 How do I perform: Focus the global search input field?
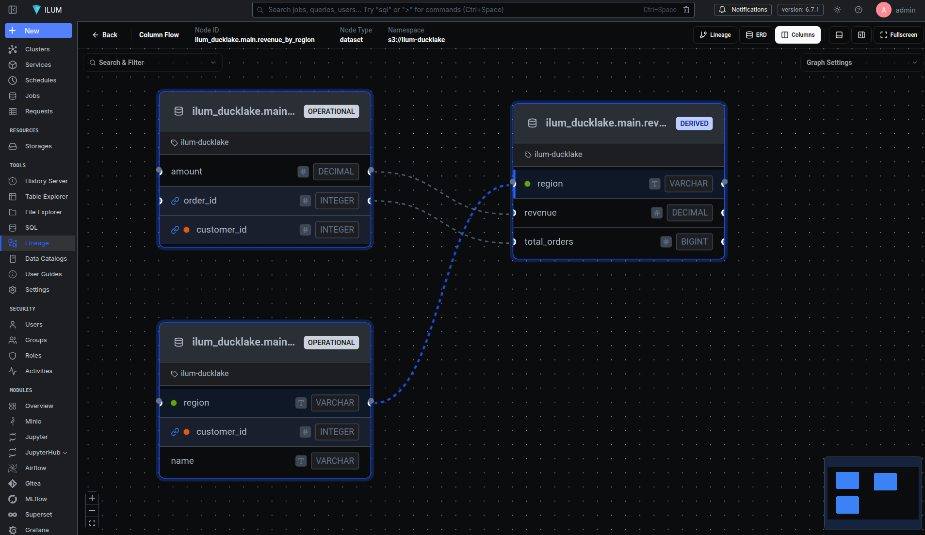pos(451,10)
